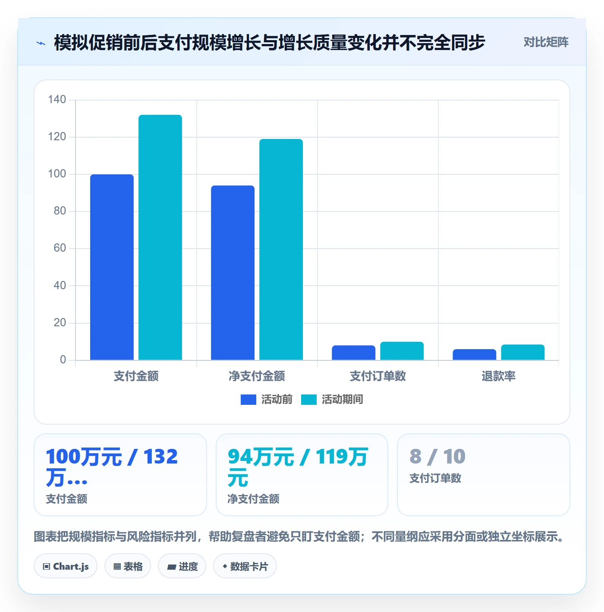Toggle the 活动前 legend color swatch
The image size is (604, 612).
[x=249, y=400]
